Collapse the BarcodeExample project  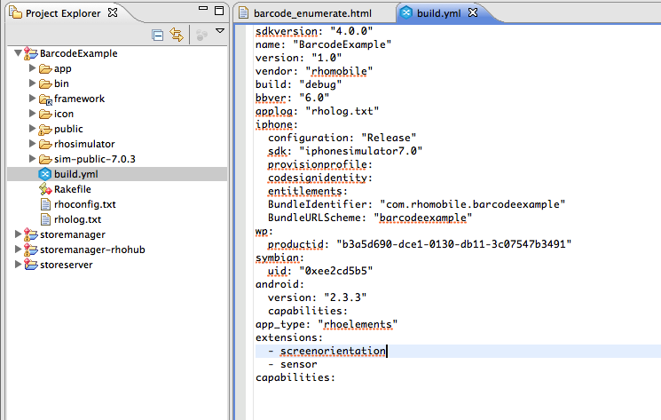point(18,53)
